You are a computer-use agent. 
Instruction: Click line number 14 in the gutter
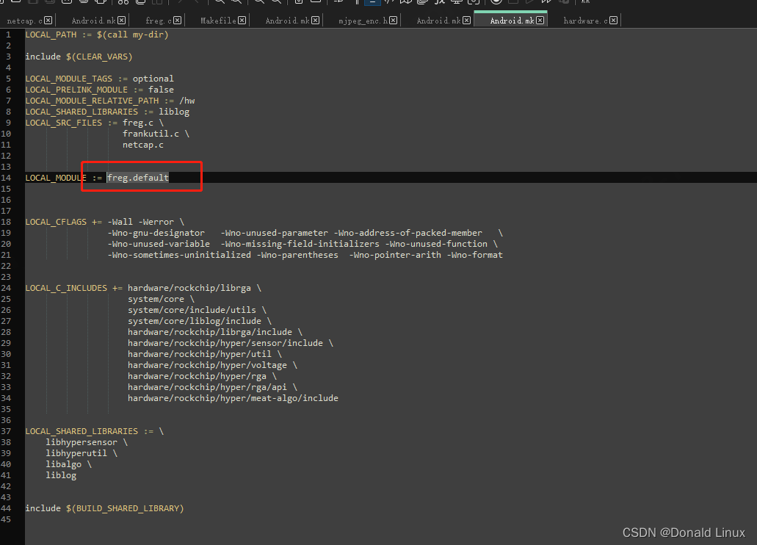[7, 177]
